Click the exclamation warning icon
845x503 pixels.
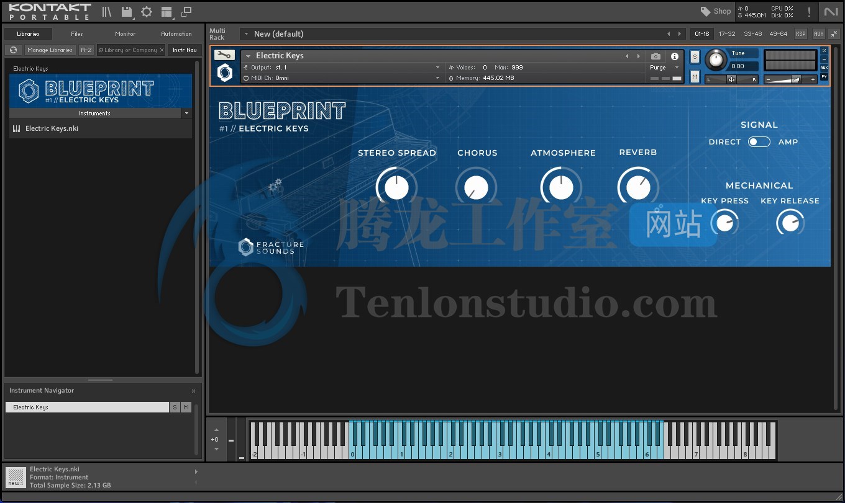(809, 12)
